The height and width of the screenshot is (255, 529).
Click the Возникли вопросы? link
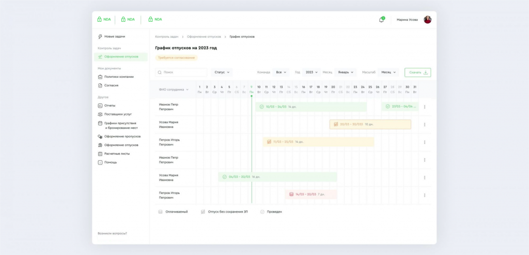(x=112, y=233)
